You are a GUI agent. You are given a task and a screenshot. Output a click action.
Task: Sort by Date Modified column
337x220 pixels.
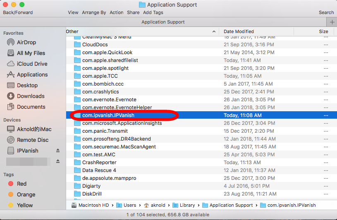tap(239, 31)
